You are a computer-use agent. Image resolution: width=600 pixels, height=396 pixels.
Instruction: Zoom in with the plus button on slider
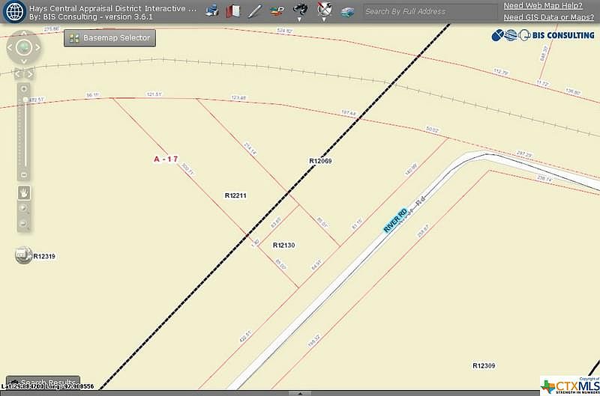[x=24, y=89]
